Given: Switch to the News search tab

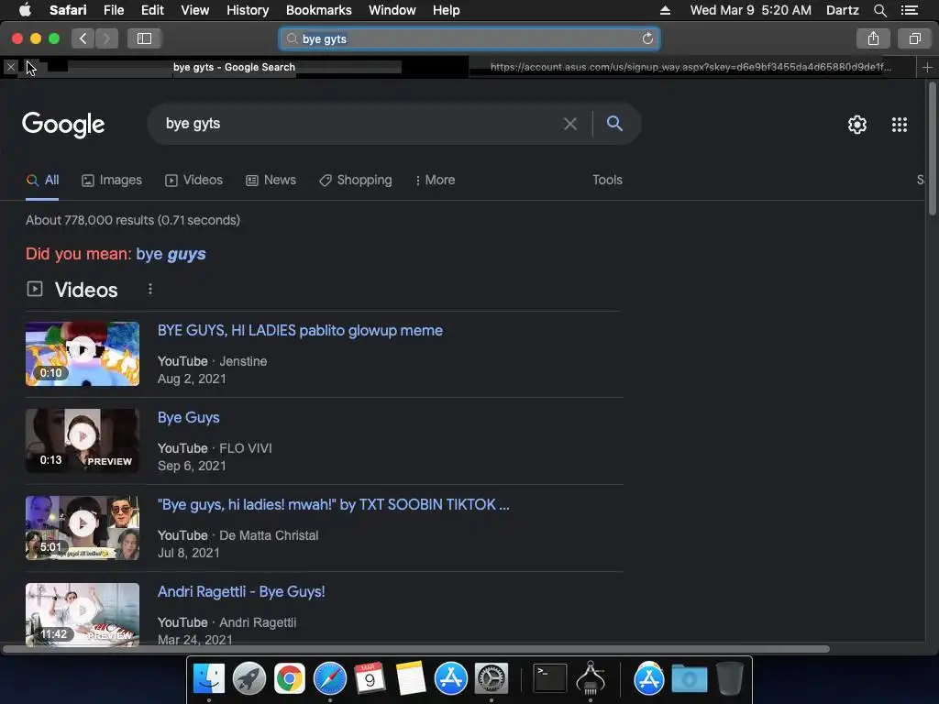Looking at the screenshot, I should [271, 181].
